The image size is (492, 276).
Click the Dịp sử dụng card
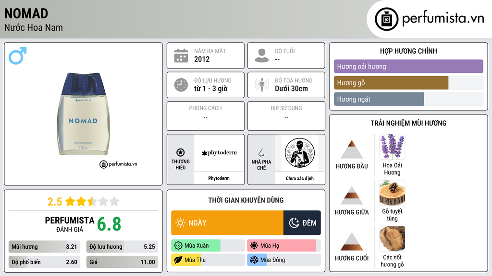[x=286, y=116]
